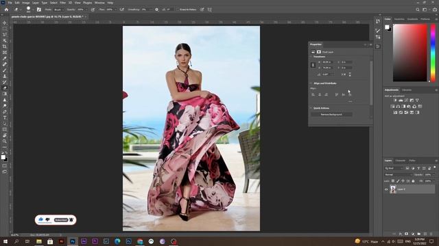This screenshot has width=439, height=246.
Task: Align left edges in Properties panel
Action: pos(313,94)
